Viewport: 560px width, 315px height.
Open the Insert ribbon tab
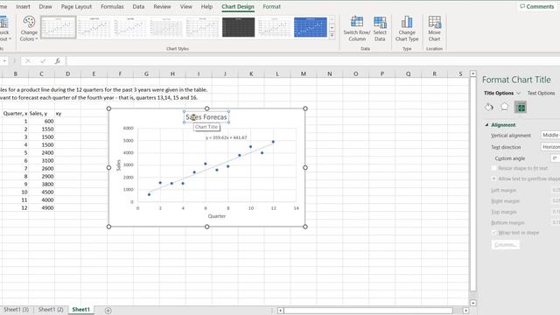click(x=23, y=6)
